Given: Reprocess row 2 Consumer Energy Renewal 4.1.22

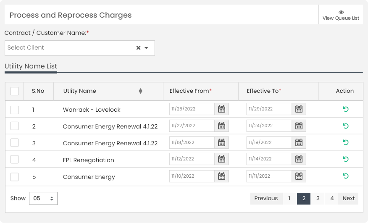Looking at the screenshot, I should coord(345,126).
